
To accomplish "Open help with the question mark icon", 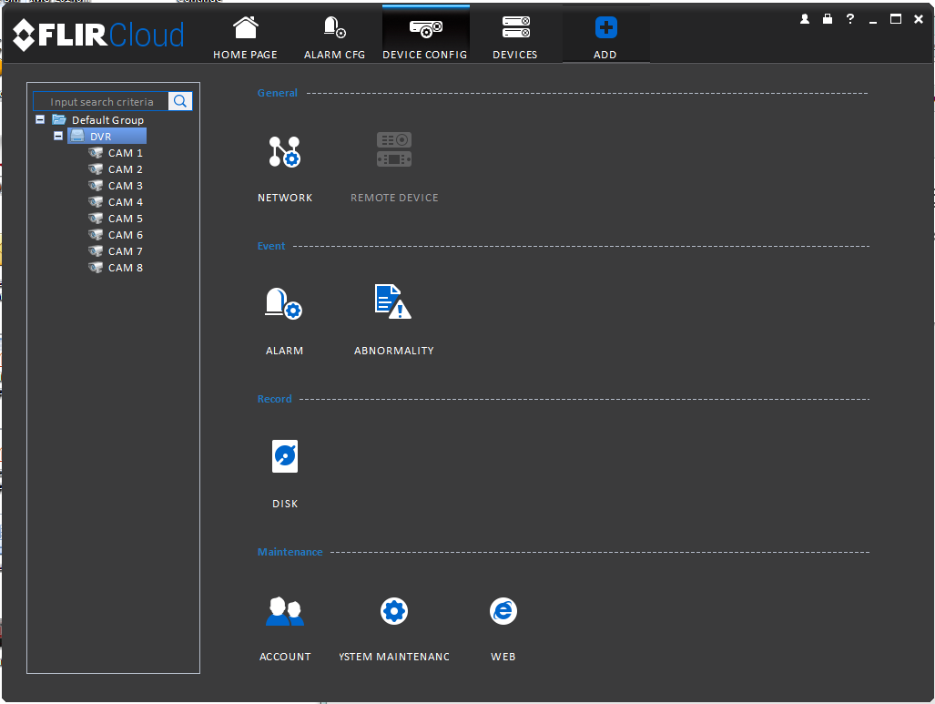I will (x=850, y=19).
